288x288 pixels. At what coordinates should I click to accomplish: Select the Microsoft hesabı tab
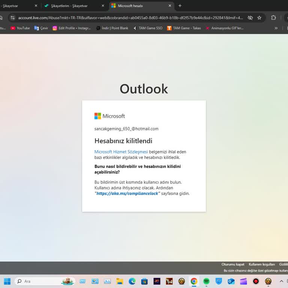tap(142, 6)
